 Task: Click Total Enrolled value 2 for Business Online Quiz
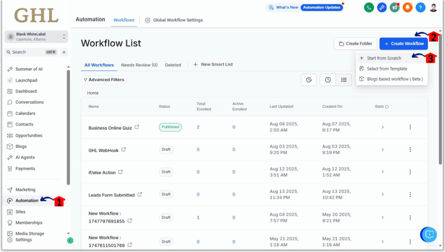coord(198,127)
